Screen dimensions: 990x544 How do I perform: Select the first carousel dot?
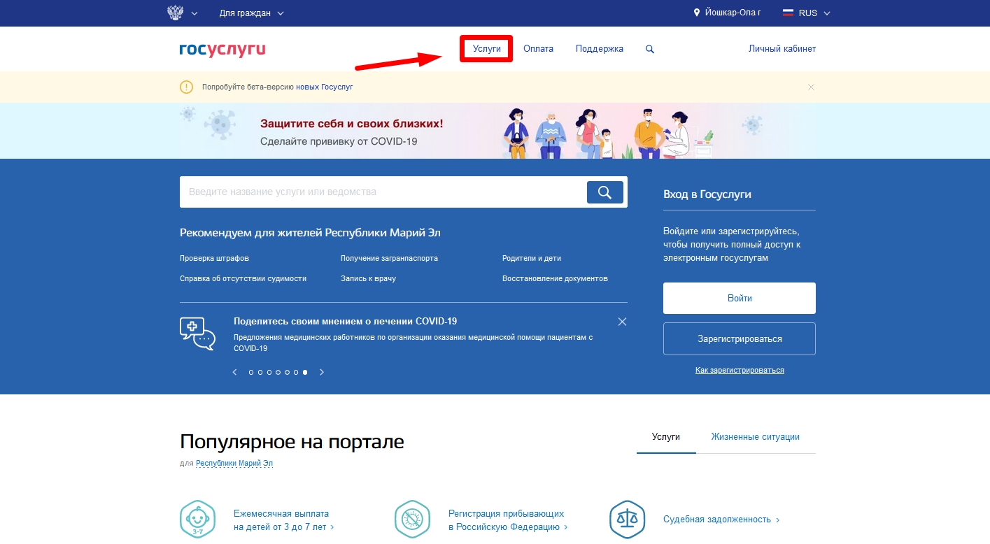pos(251,373)
